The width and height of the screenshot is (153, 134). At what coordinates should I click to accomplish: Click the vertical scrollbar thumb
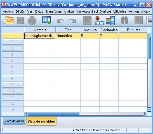click(149, 48)
